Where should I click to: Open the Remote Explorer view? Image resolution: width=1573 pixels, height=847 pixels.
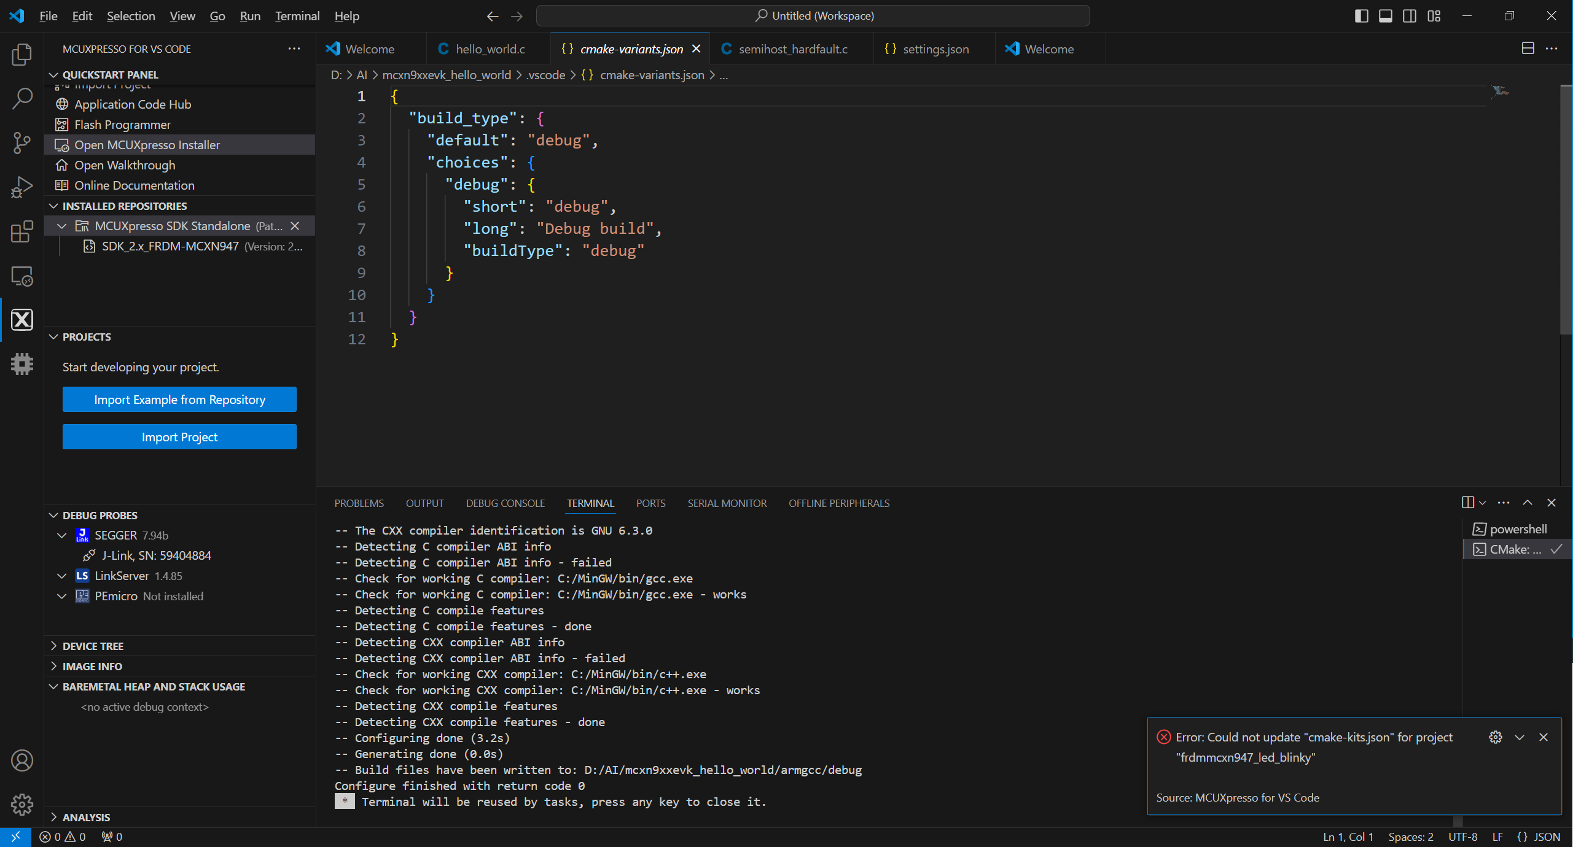21,276
